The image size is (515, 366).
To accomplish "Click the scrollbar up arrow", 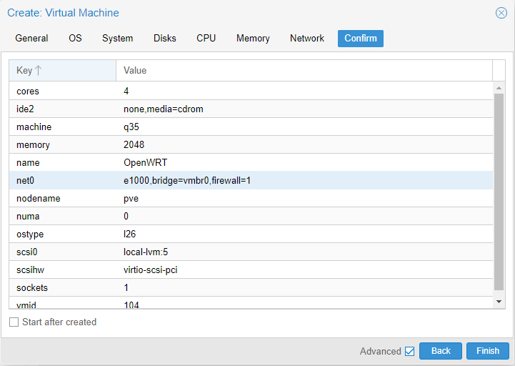I will pos(499,87).
